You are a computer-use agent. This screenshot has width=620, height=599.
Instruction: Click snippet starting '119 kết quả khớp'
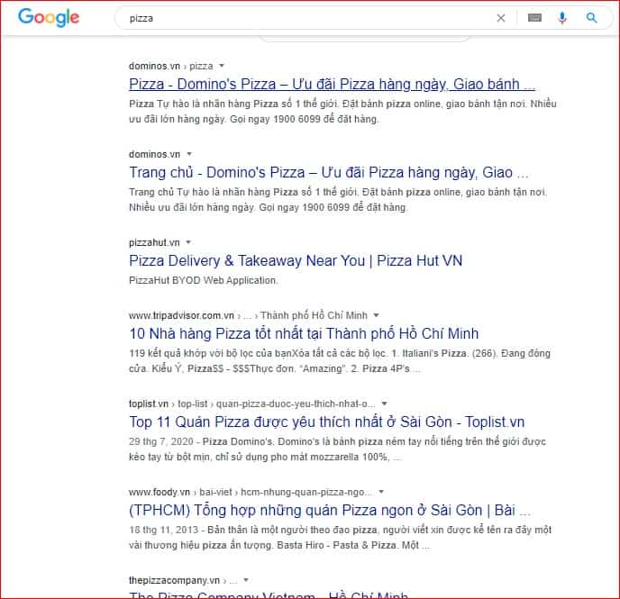tap(340, 361)
